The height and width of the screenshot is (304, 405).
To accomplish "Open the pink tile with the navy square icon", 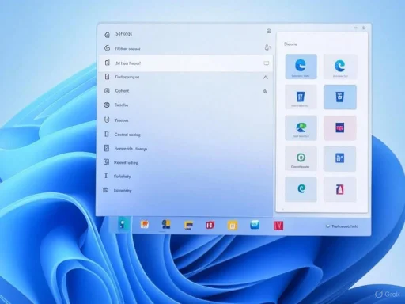I will 340,127.
